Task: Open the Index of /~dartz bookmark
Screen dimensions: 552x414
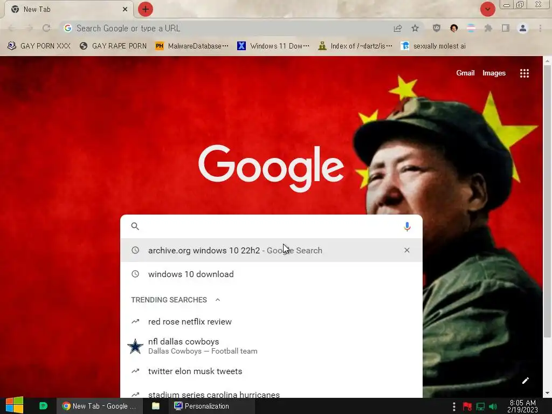Action: point(355,46)
